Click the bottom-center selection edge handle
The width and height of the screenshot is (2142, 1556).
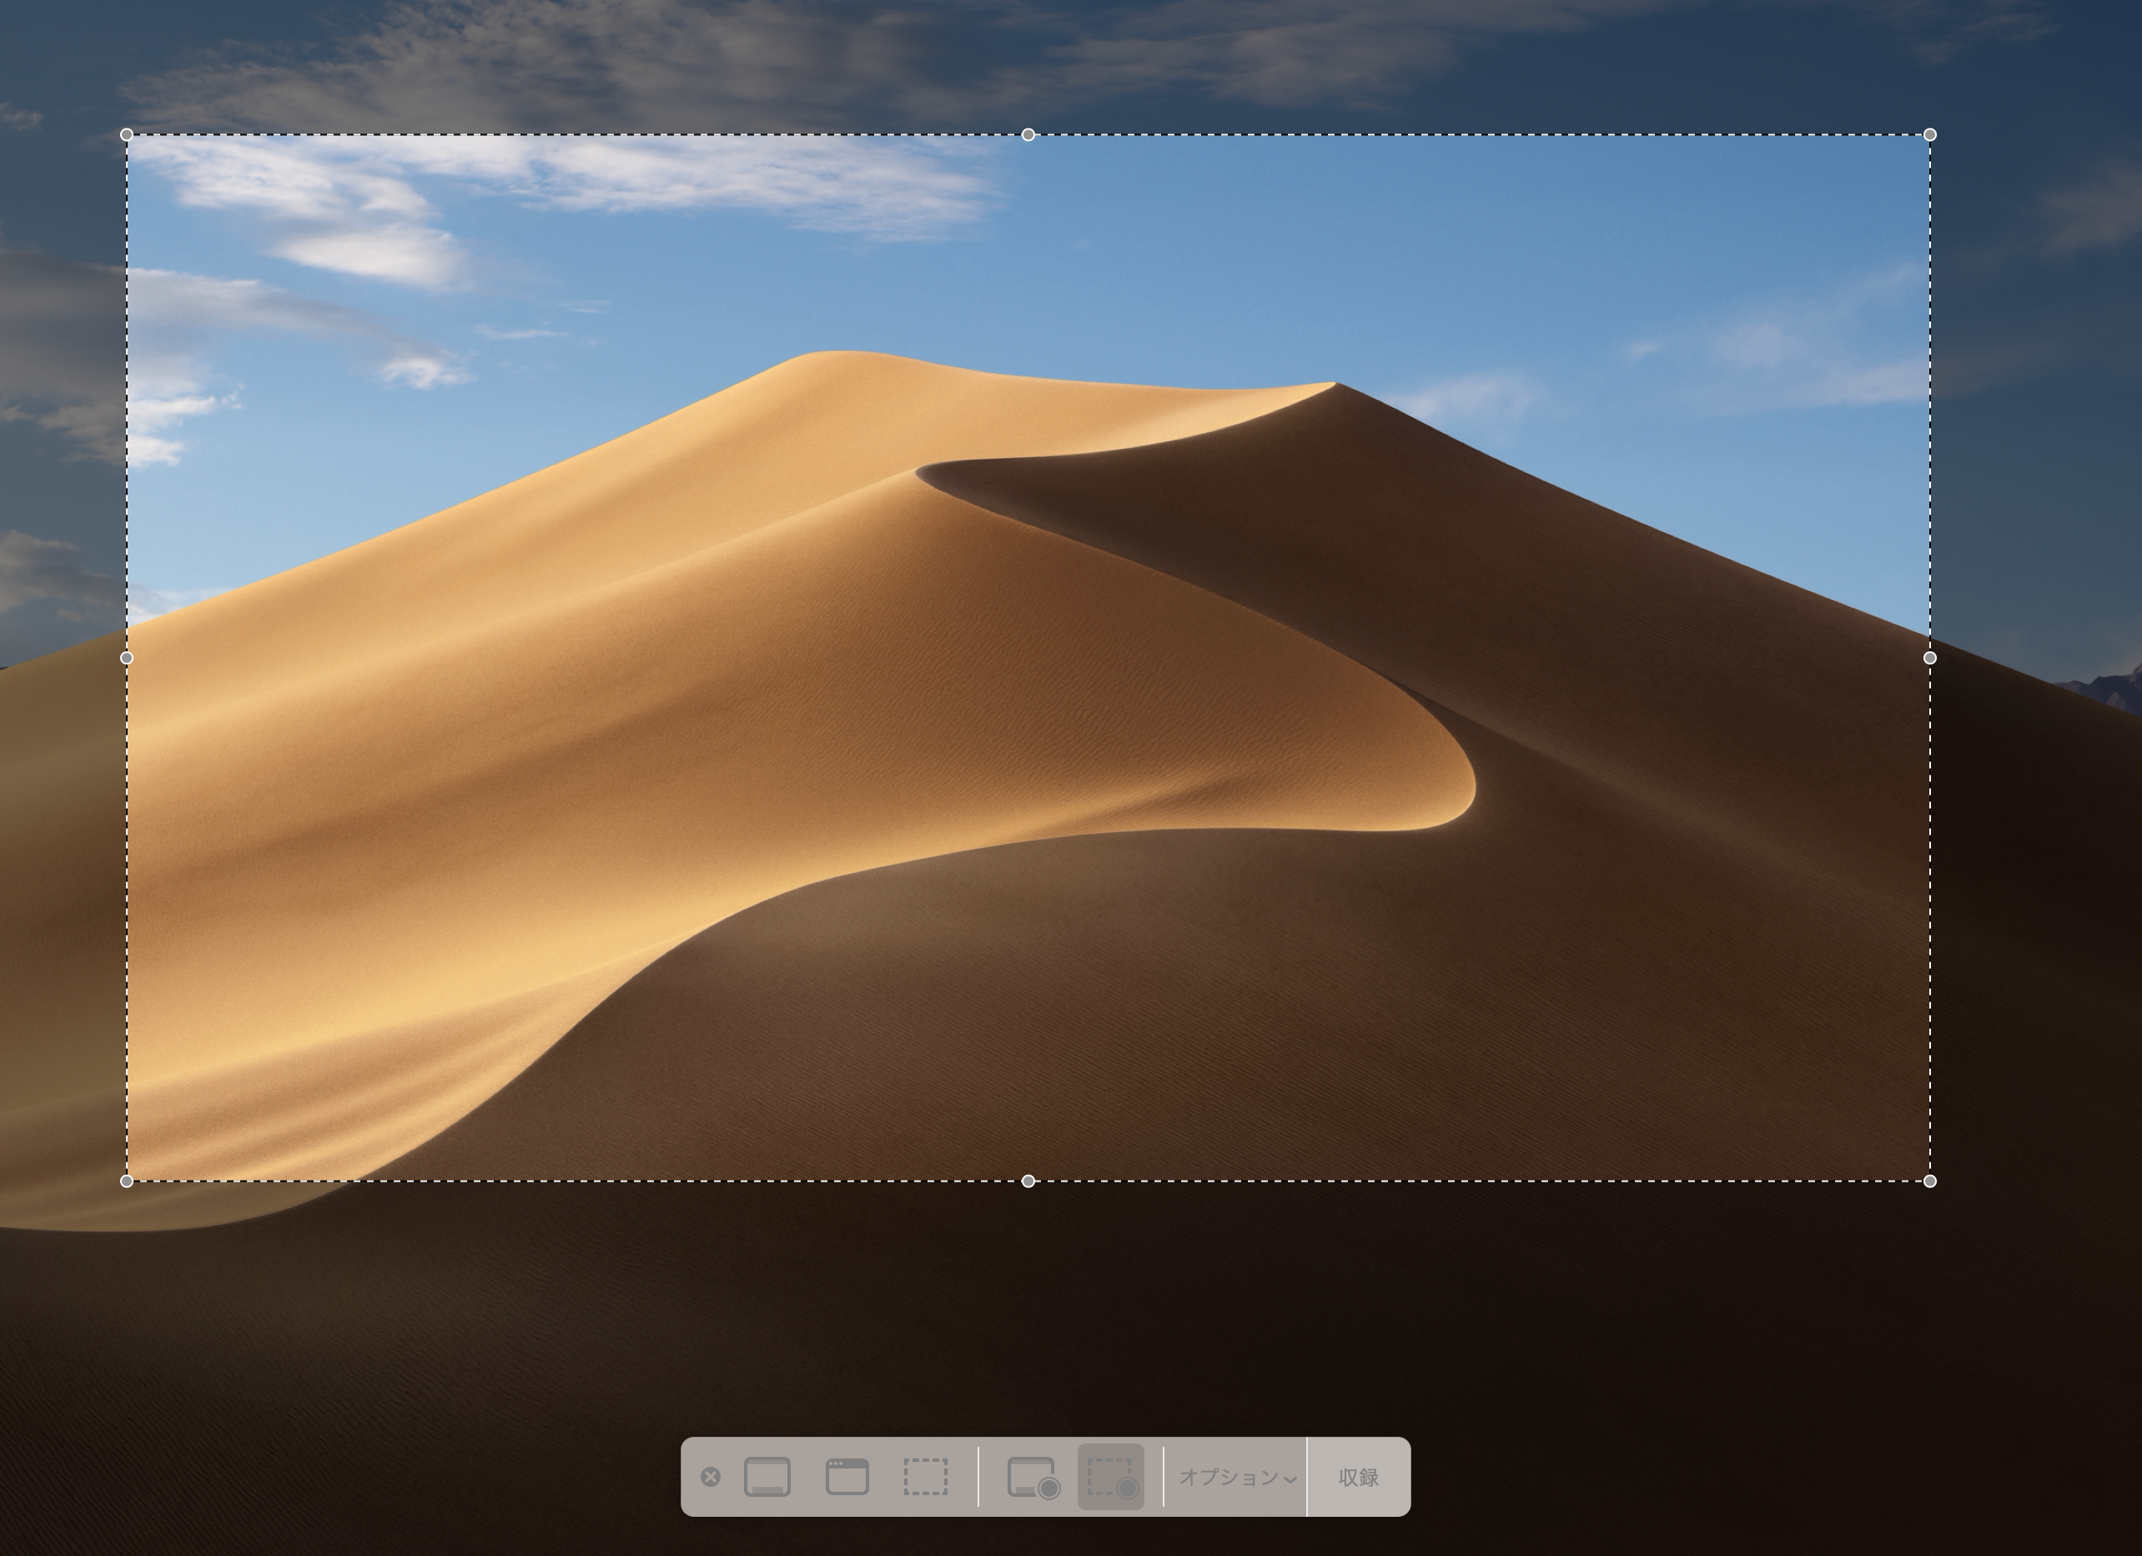[x=1028, y=1181]
